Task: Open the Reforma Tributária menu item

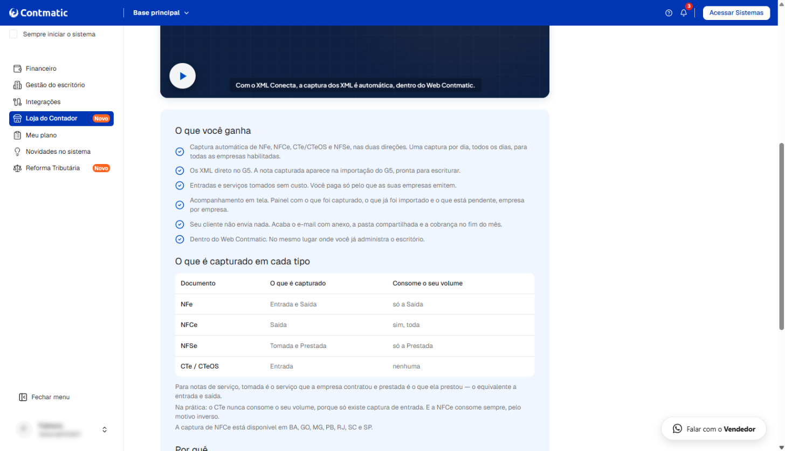Action: pyautogui.click(x=61, y=168)
